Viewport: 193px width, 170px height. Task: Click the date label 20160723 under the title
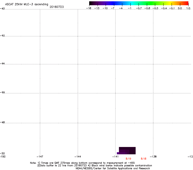coord(57,7)
